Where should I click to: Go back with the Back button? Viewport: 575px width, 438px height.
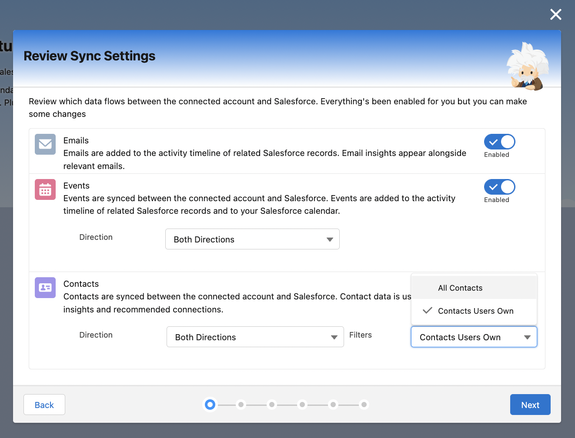click(x=44, y=405)
